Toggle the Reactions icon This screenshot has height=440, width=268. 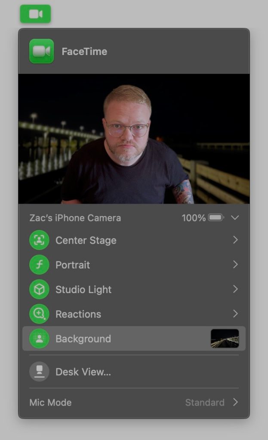(39, 314)
